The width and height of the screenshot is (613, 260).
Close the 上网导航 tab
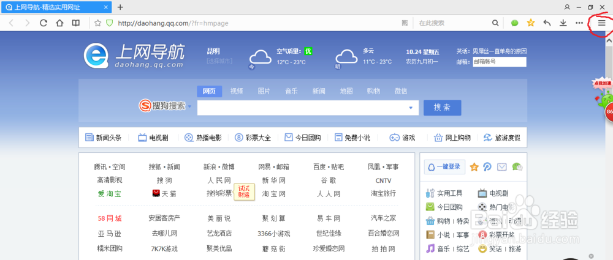[x=106, y=7]
